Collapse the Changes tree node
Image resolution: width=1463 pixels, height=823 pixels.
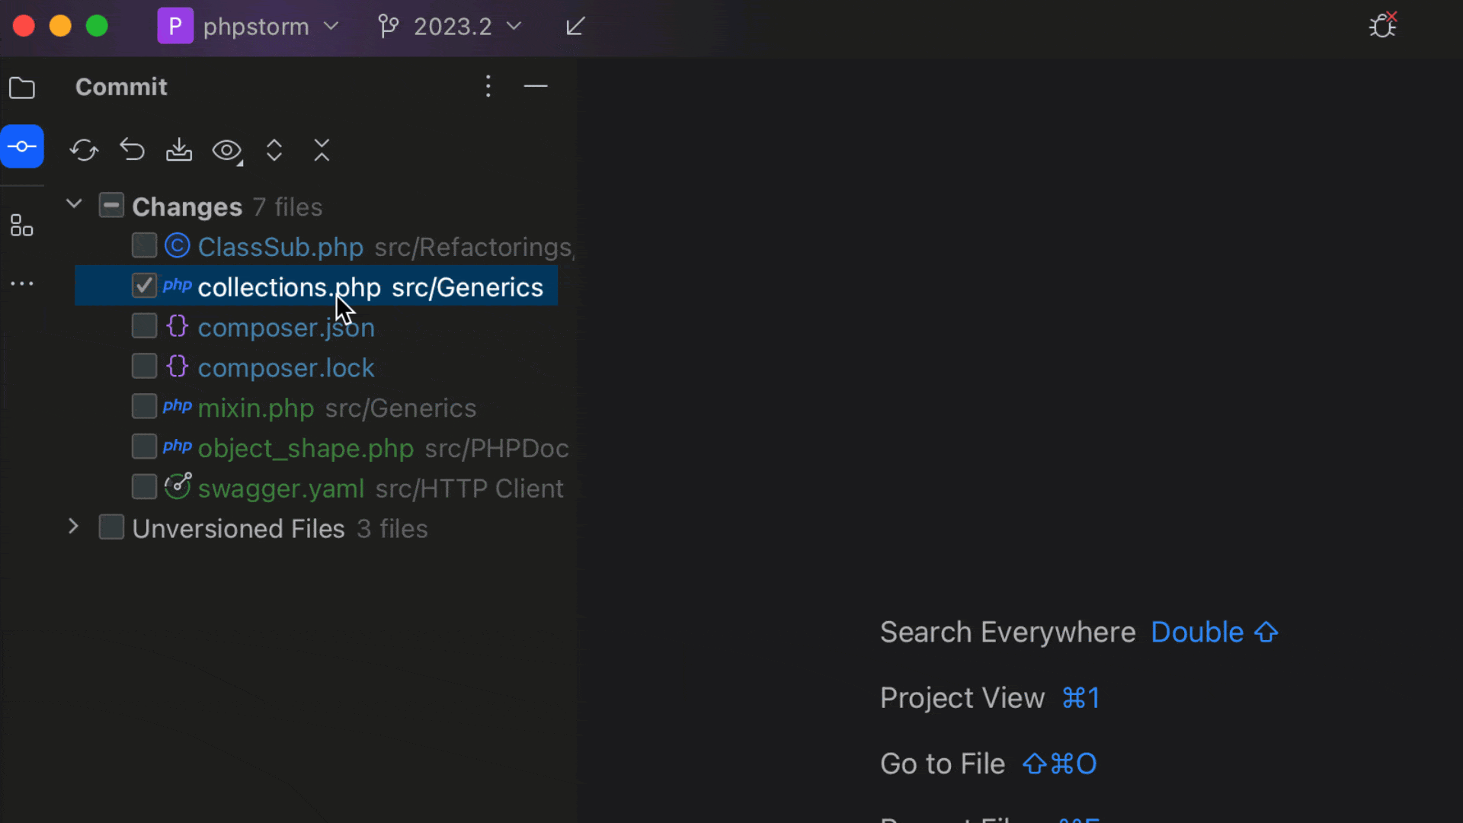pyautogui.click(x=74, y=204)
